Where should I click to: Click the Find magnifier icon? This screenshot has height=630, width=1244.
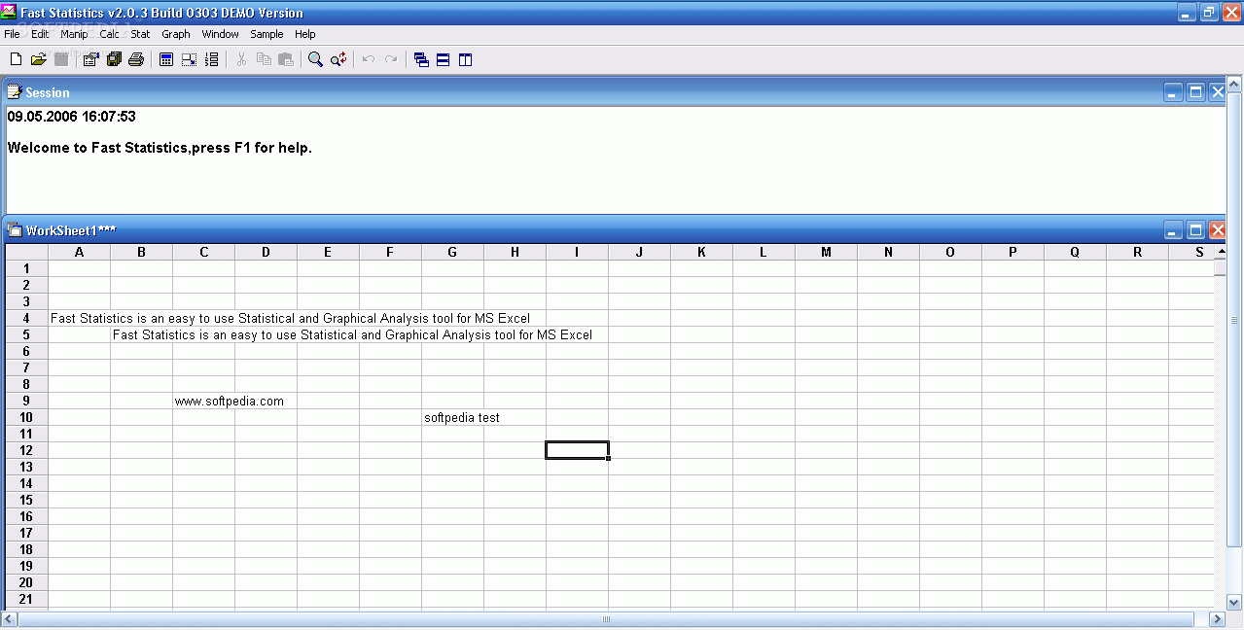(x=315, y=59)
